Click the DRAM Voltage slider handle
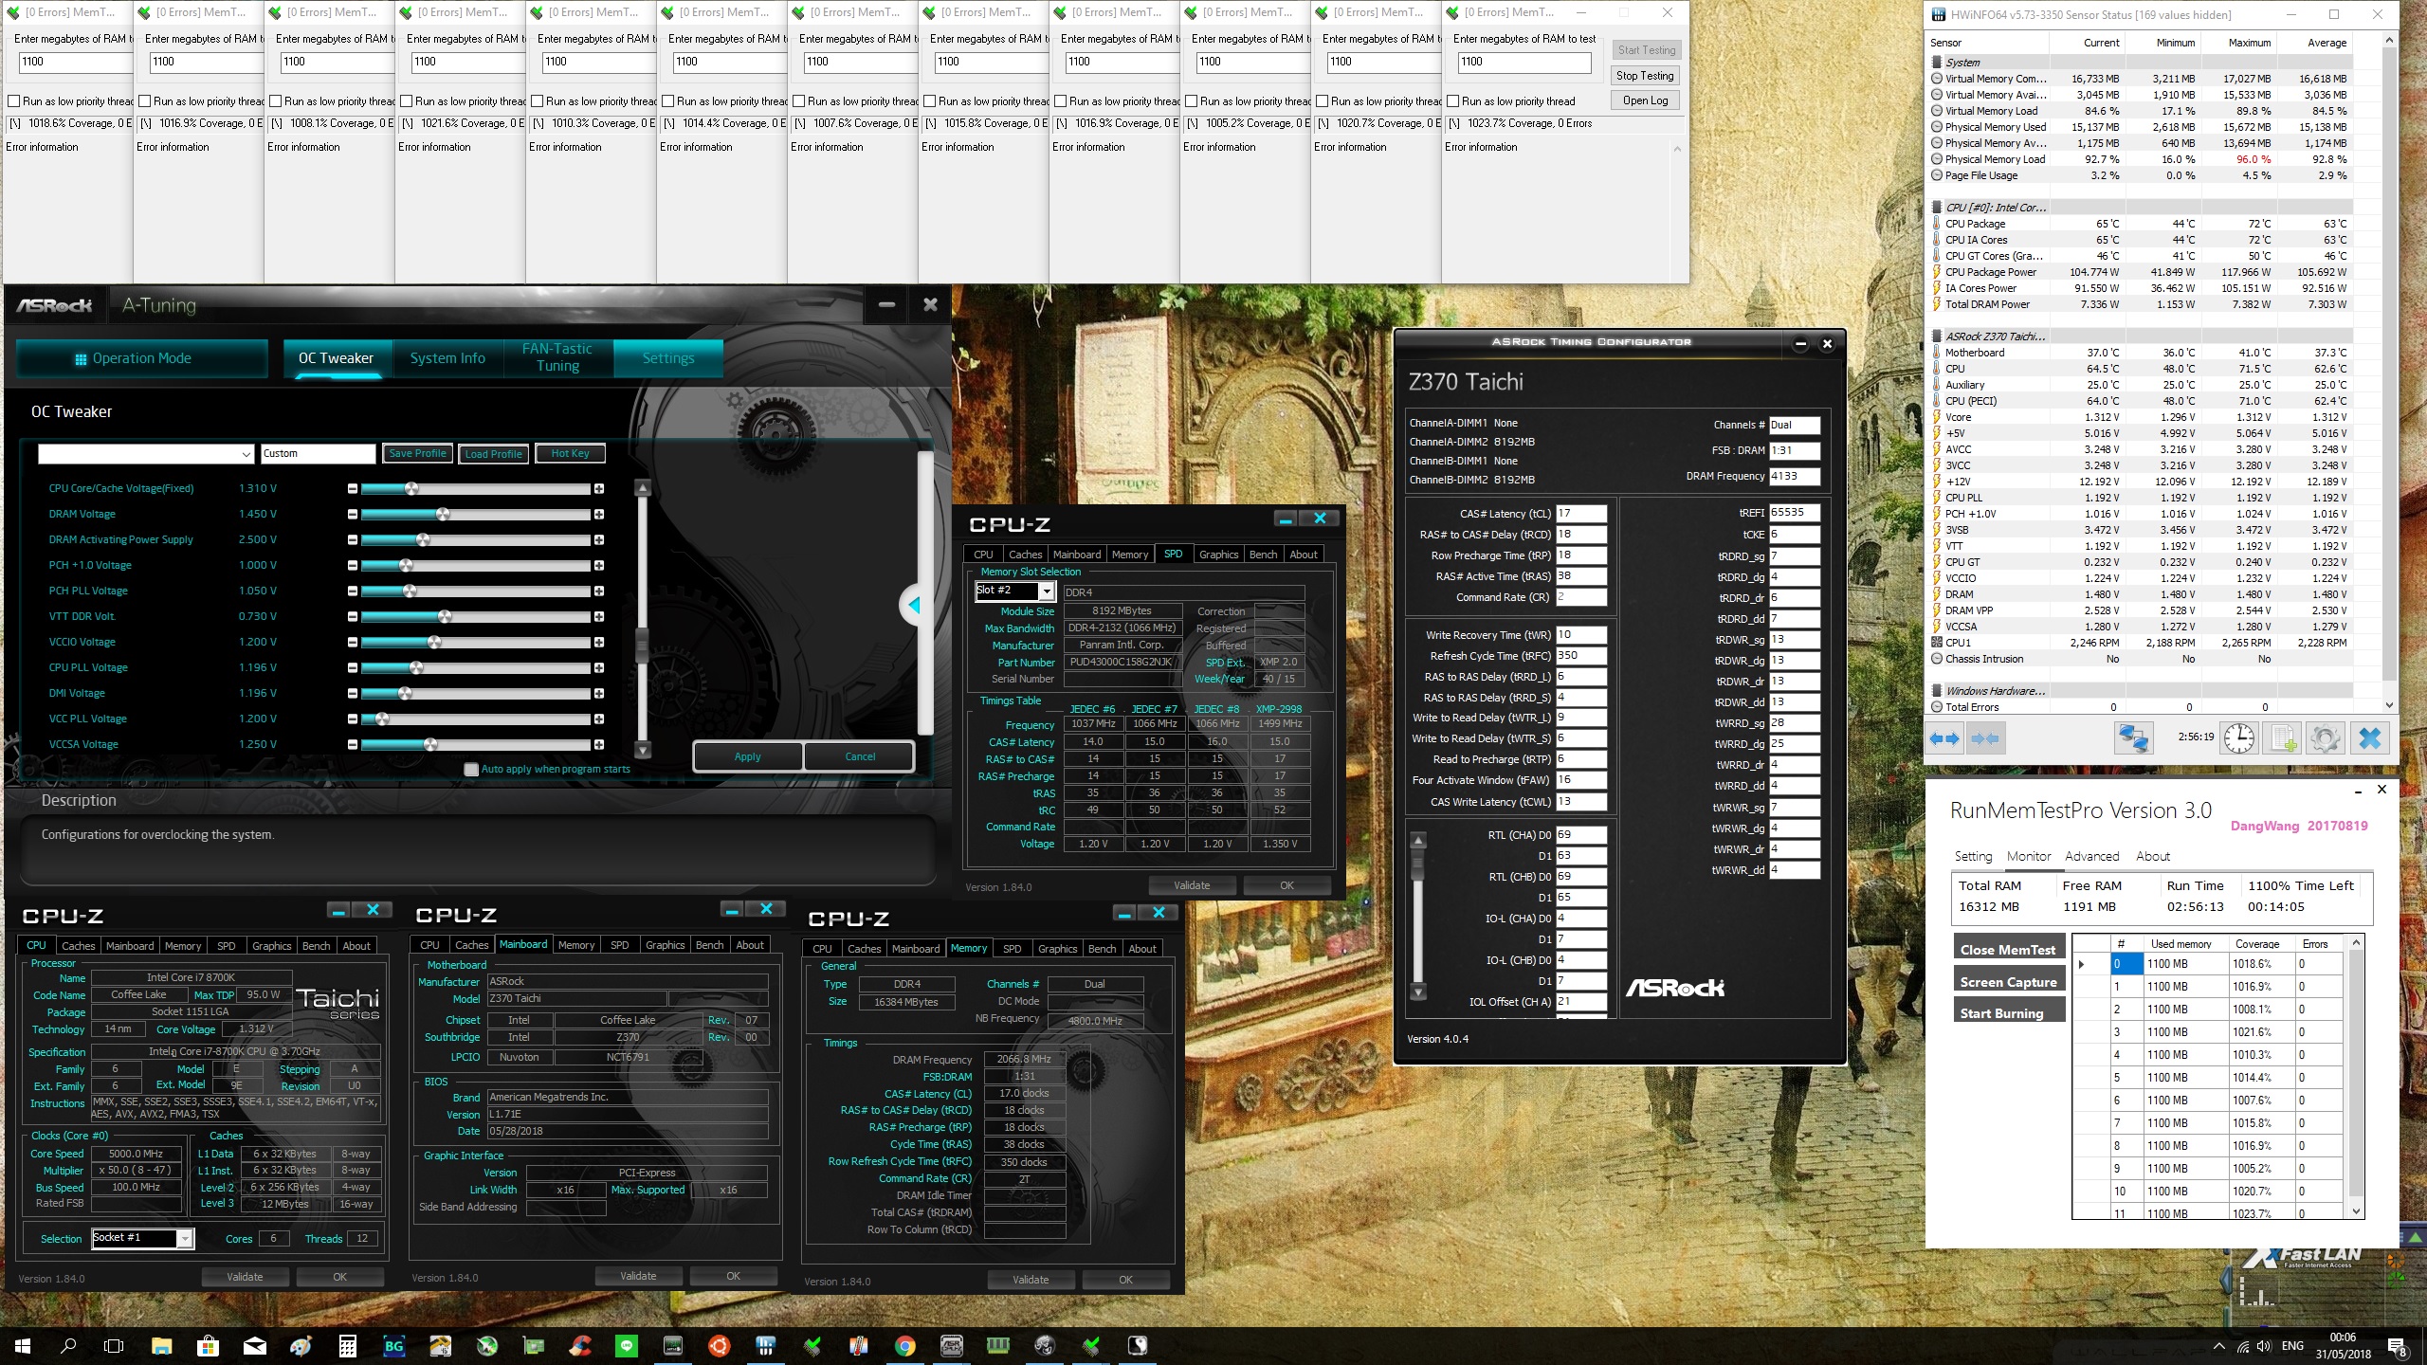Screen dimensions: 2427x1365 point(443,515)
